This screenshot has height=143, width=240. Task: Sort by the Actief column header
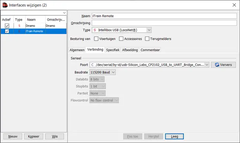coord(7,20)
